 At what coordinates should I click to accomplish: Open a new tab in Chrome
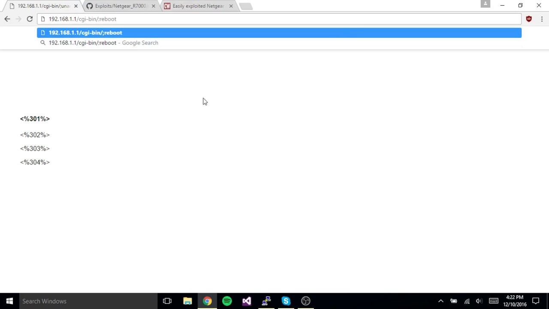(x=245, y=6)
